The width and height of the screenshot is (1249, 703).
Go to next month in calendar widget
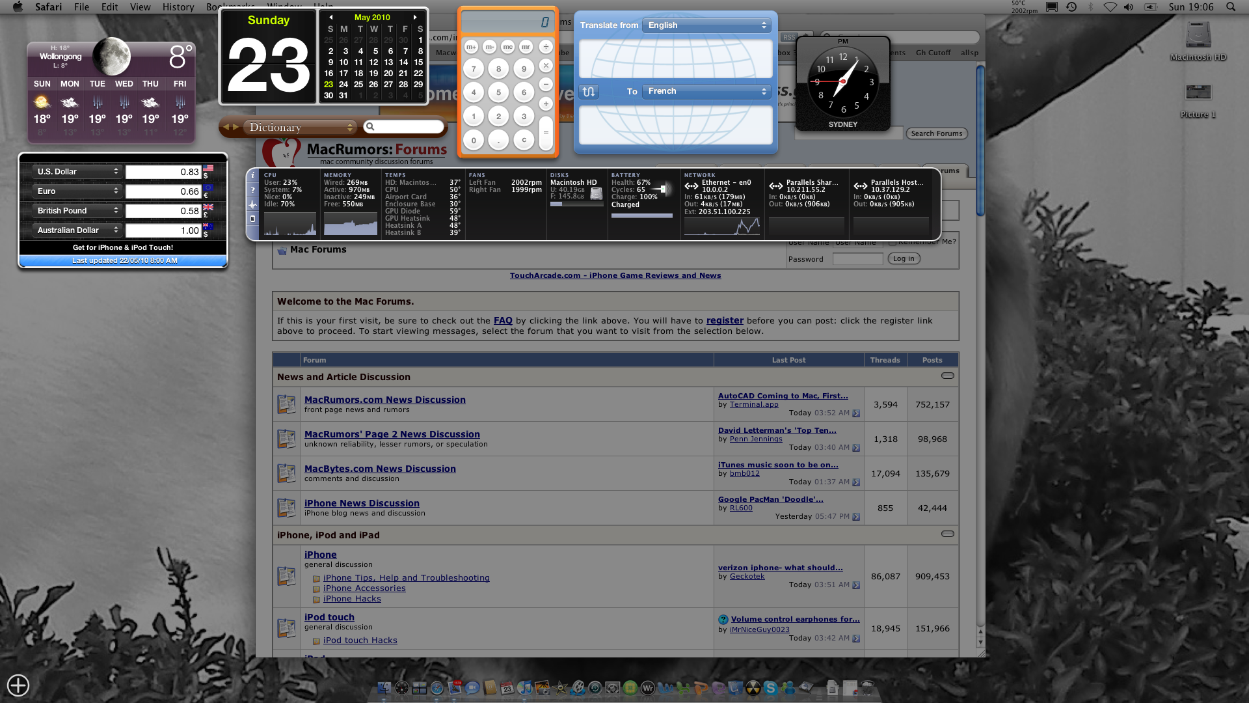pyautogui.click(x=415, y=18)
